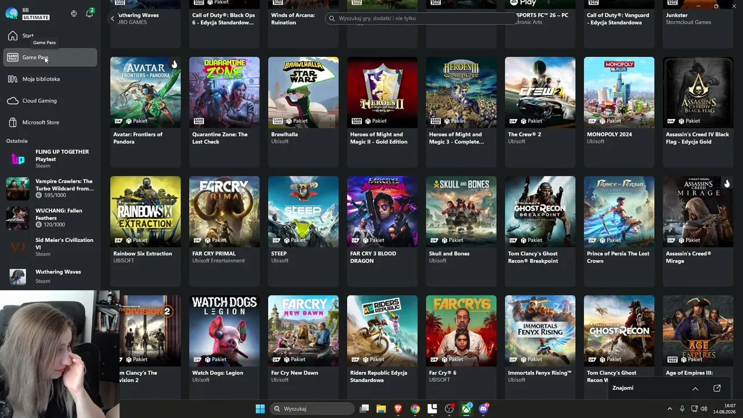The height and width of the screenshot is (418, 743).
Task: Open Microsoft Store in the sidebar
Action: 50,122
